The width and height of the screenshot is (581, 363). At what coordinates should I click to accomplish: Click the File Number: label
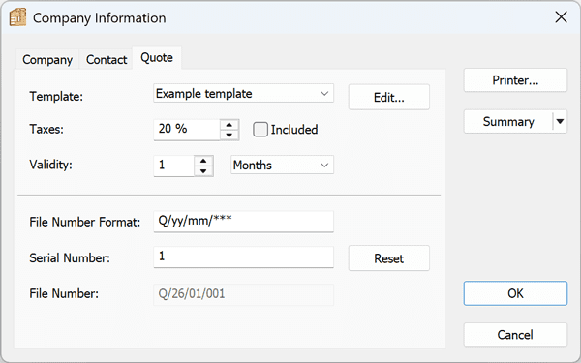click(x=64, y=293)
